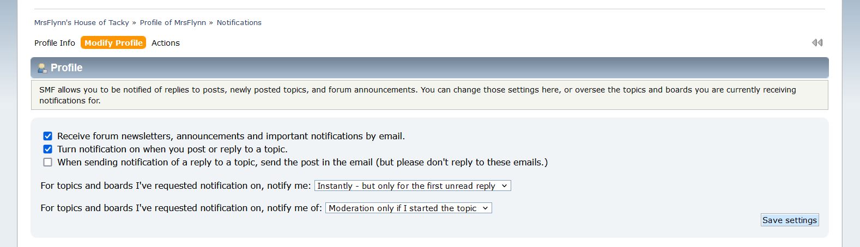
Task: Click 'Turn notification on when you post' label
Action: point(172,149)
